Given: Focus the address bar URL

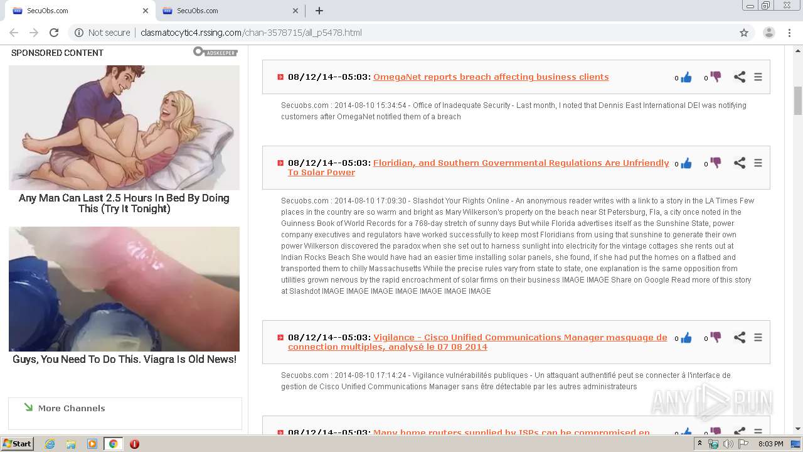Looking at the screenshot, I should [251, 33].
